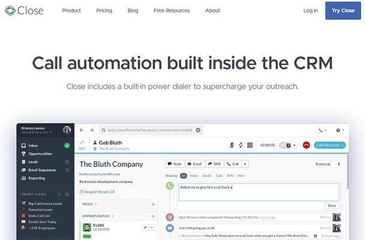Edit the $1,000 opportunity with pencil icon
The width and height of the screenshot is (365, 240).
(145, 227)
